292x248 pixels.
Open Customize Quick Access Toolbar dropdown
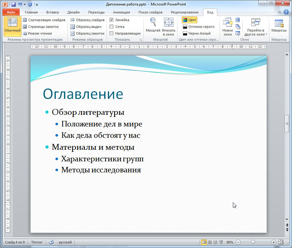click(x=37, y=5)
